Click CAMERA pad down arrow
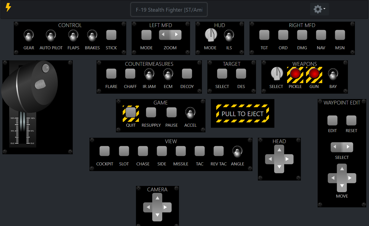Viewport: 369px width, 226px height. click(157, 216)
